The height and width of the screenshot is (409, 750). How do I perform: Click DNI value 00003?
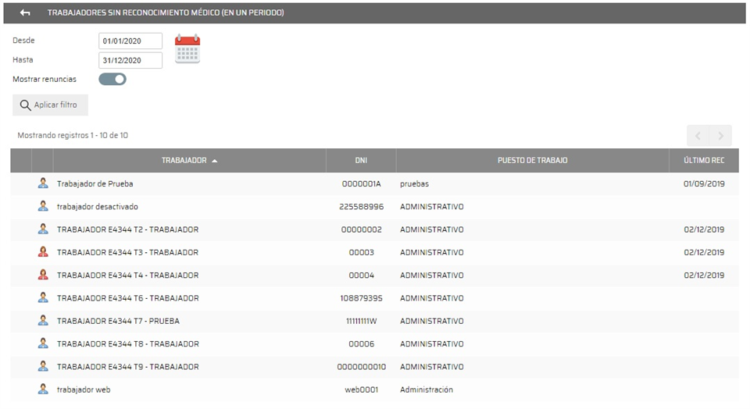coord(361,252)
